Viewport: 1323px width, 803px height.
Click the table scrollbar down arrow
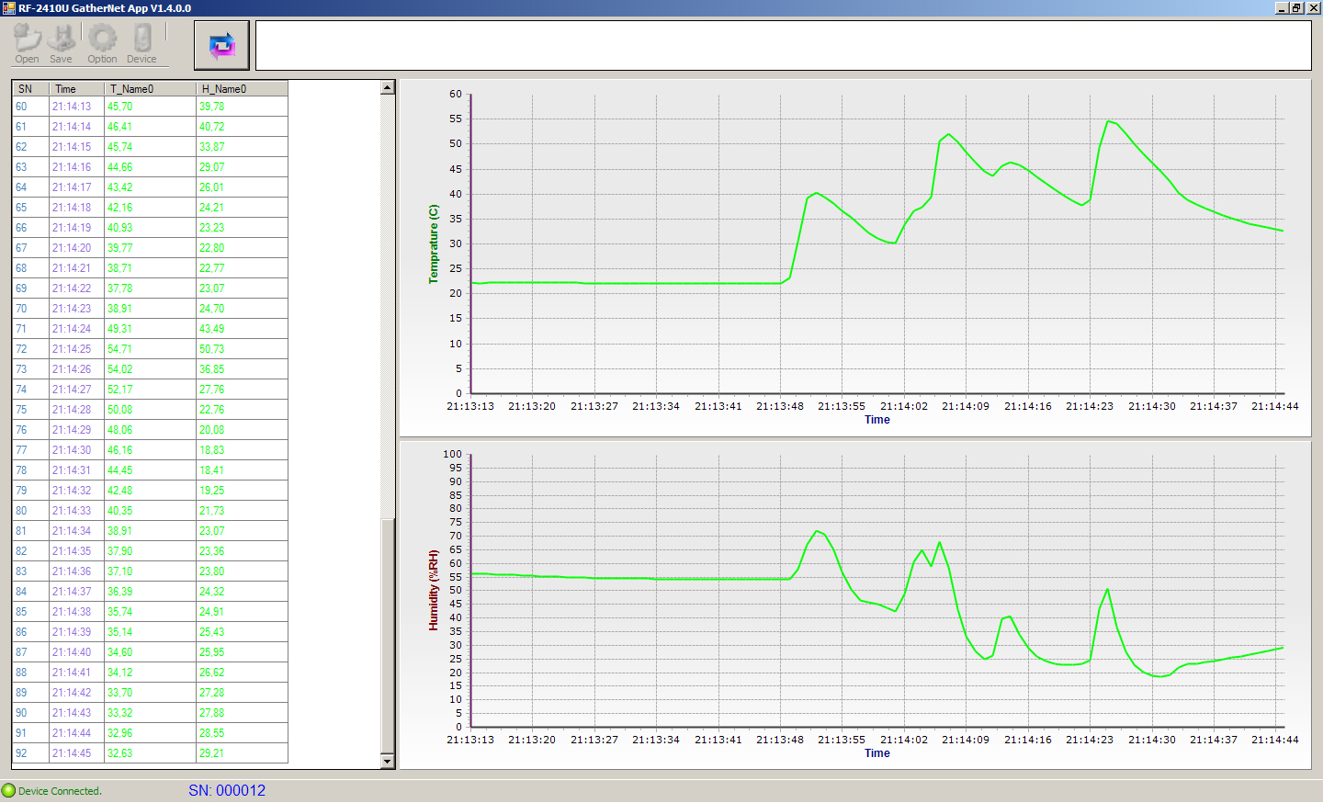coord(387,762)
